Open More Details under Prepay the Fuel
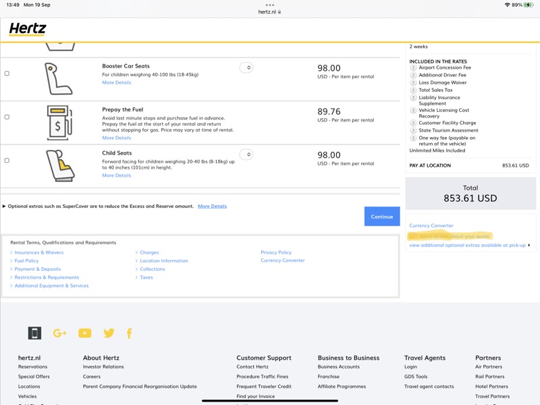540x405 pixels. pyautogui.click(x=117, y=138)
